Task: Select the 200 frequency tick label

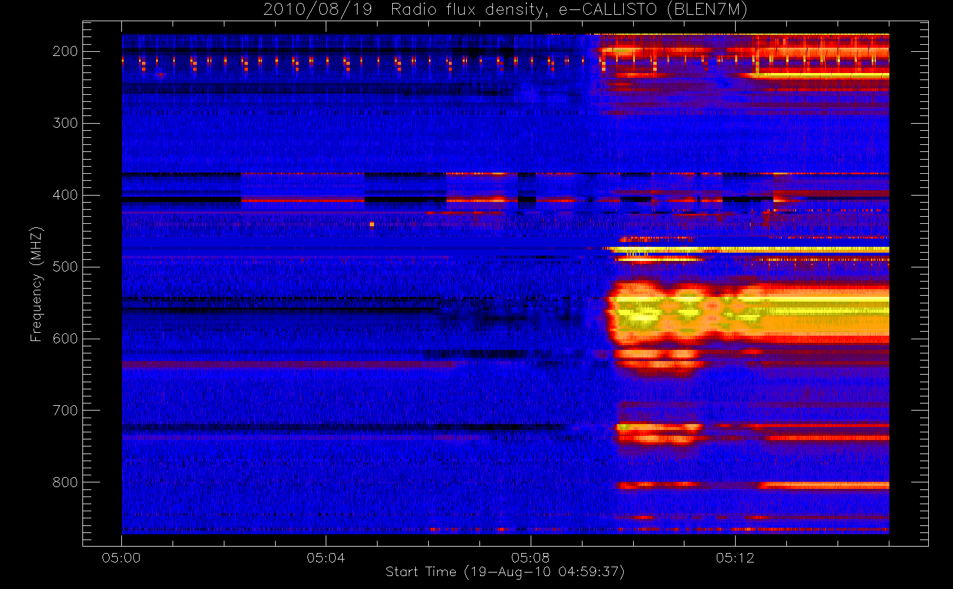Action: [65, 51]
